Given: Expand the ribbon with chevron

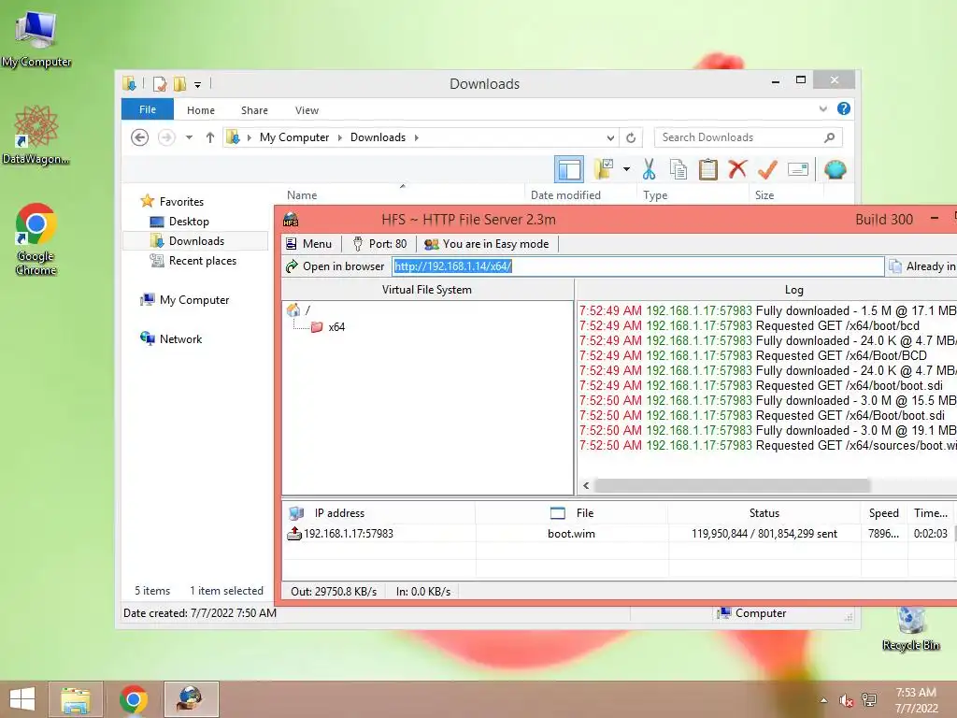Looking at the screenshot, I should 822,108.
